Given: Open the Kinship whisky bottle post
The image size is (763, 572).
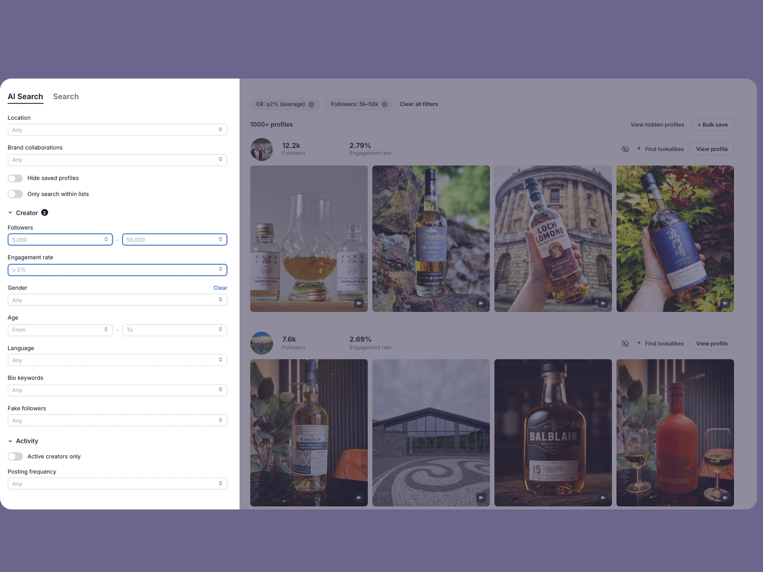Looking at the screenshot, I should 309,433.
